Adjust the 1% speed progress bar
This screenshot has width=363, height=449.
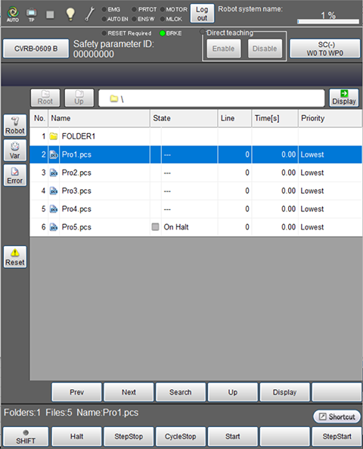328,21
